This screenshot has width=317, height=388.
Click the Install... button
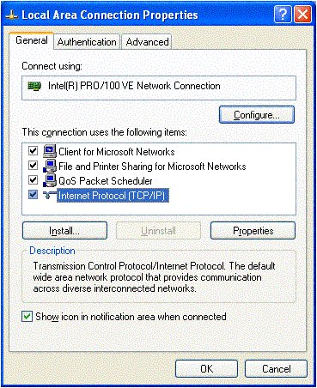64,231
